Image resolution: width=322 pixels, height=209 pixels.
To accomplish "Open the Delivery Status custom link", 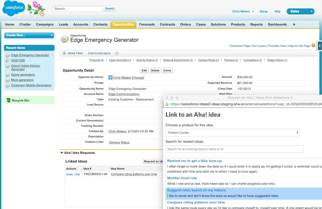I will (119, 142).
